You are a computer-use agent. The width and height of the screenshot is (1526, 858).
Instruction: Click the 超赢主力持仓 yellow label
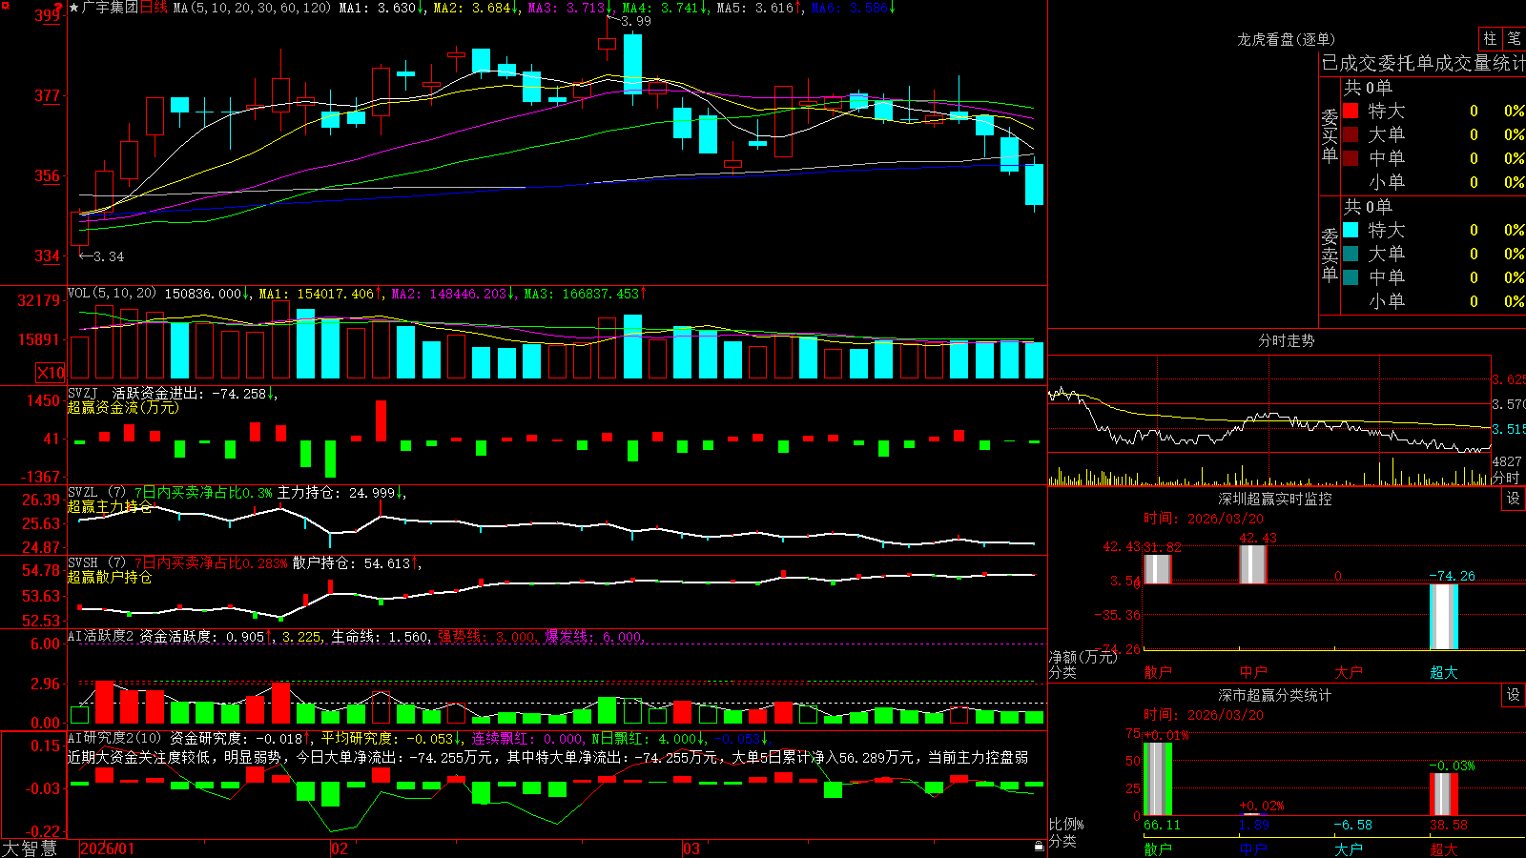tap(110, 506)
